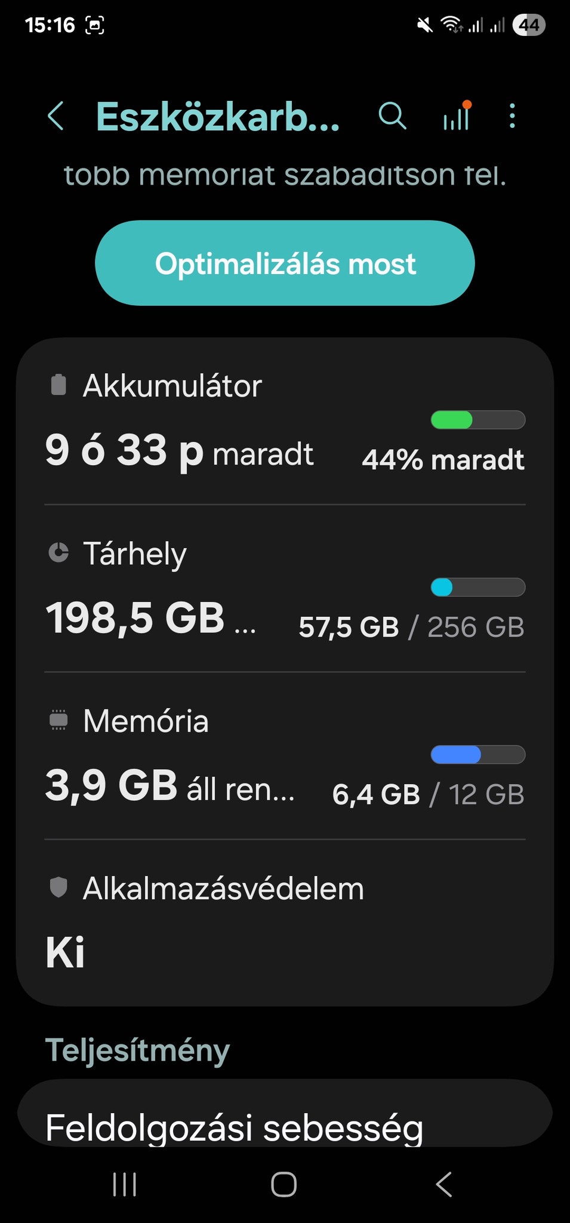This screenshot has width=570, height=1223.
Task: Open Feldolgozási sebesség setting
Action: 234,1127
